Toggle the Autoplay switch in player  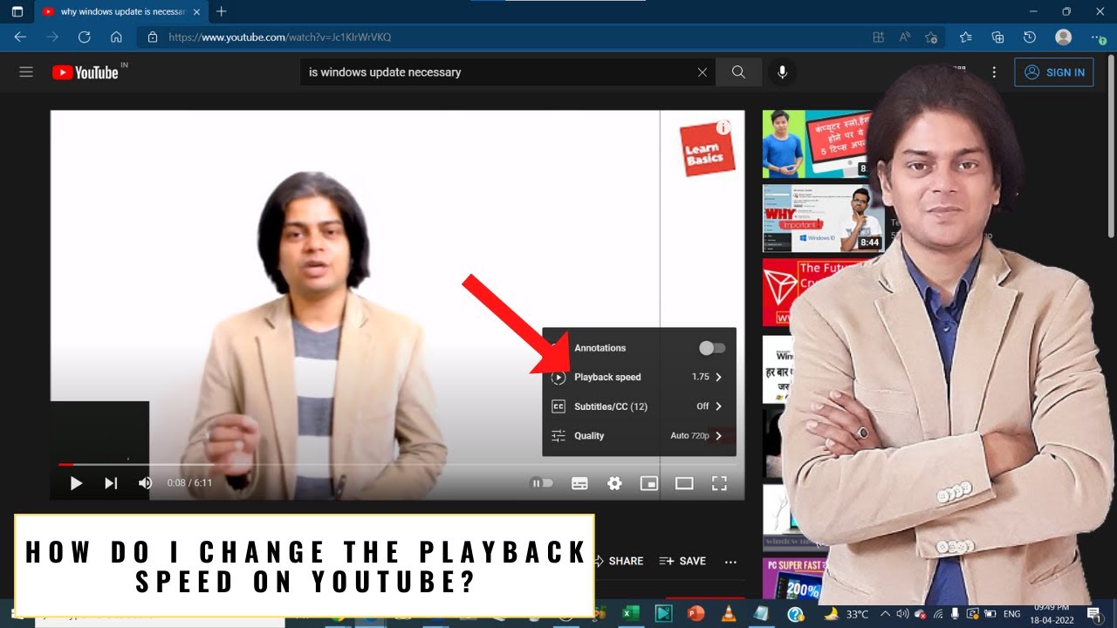click(542, 483)
